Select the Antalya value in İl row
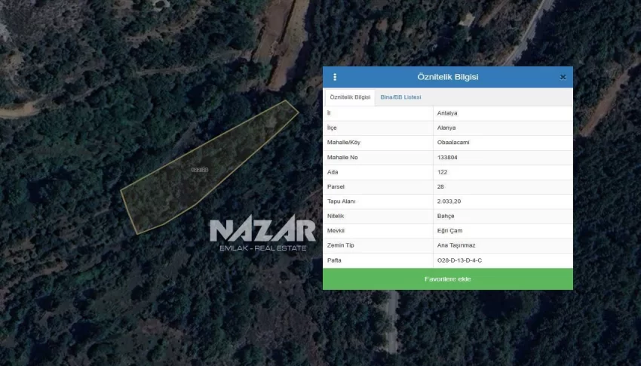Screen dimensions: 641x366 point(447,113)
